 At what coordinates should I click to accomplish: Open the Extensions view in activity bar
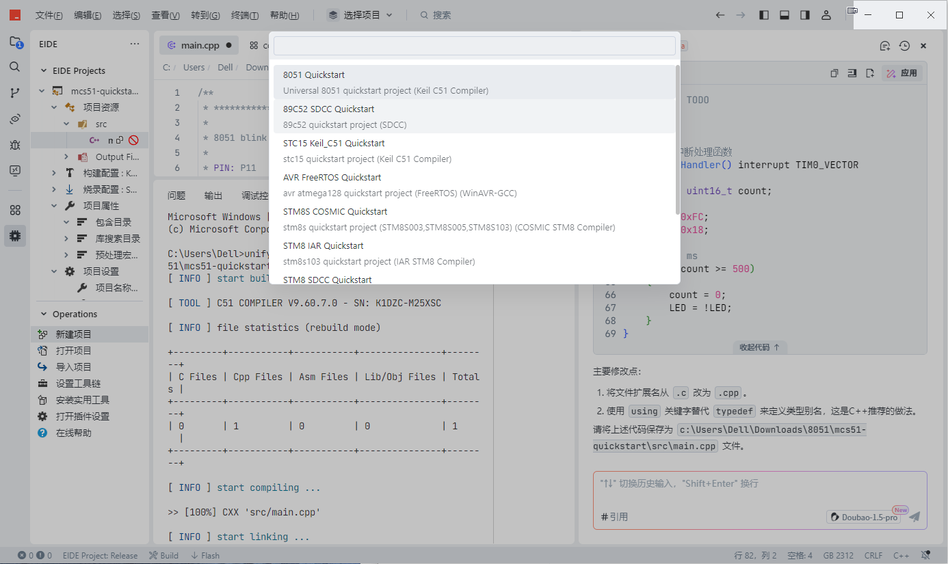click(x=15, y=210)
